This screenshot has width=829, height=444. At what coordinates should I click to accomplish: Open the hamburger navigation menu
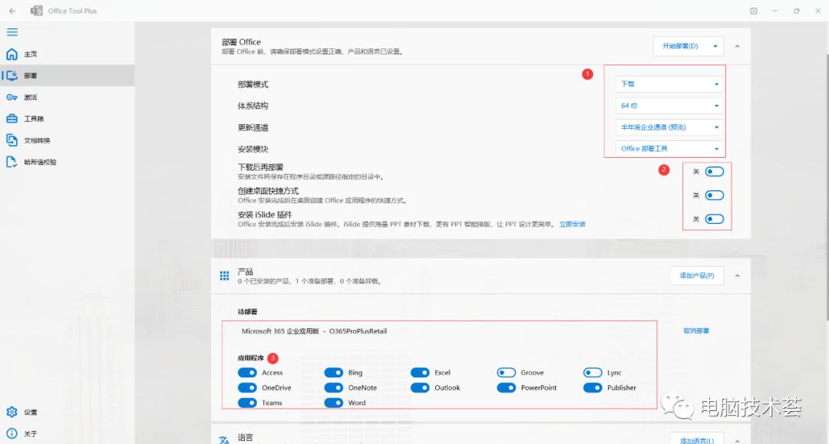(11, 32)
